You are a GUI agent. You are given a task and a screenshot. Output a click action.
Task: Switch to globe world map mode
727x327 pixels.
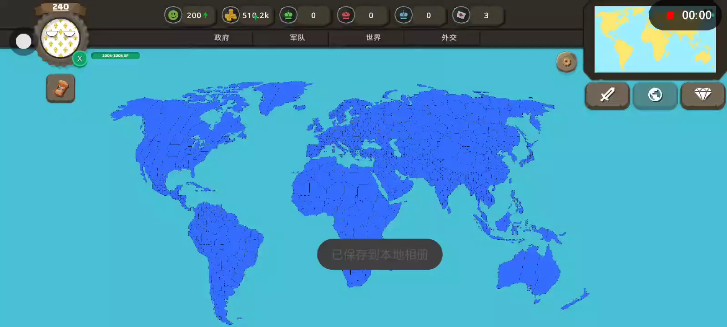point(655,95)
